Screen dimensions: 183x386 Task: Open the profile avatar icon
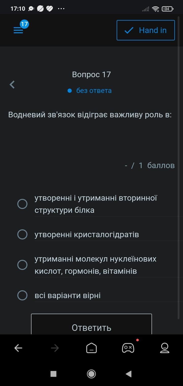point(165,348)
